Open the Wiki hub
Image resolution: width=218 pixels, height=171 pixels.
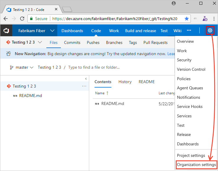point(178,31)
